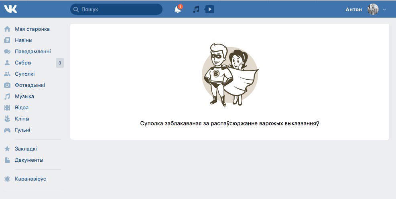Open Каранавірус in the sidebar
396x199 pixels.
(30, 179)
